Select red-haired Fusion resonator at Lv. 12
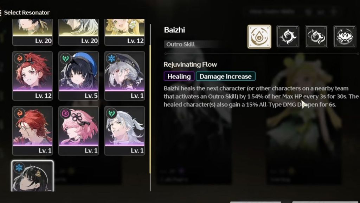This screenshot has width=360, height=203. pyautogui.click(x=33, y=76)
